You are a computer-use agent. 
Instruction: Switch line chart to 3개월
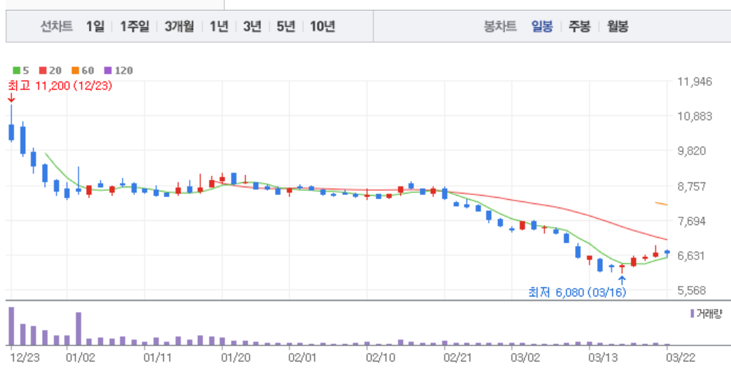[179, 27]
